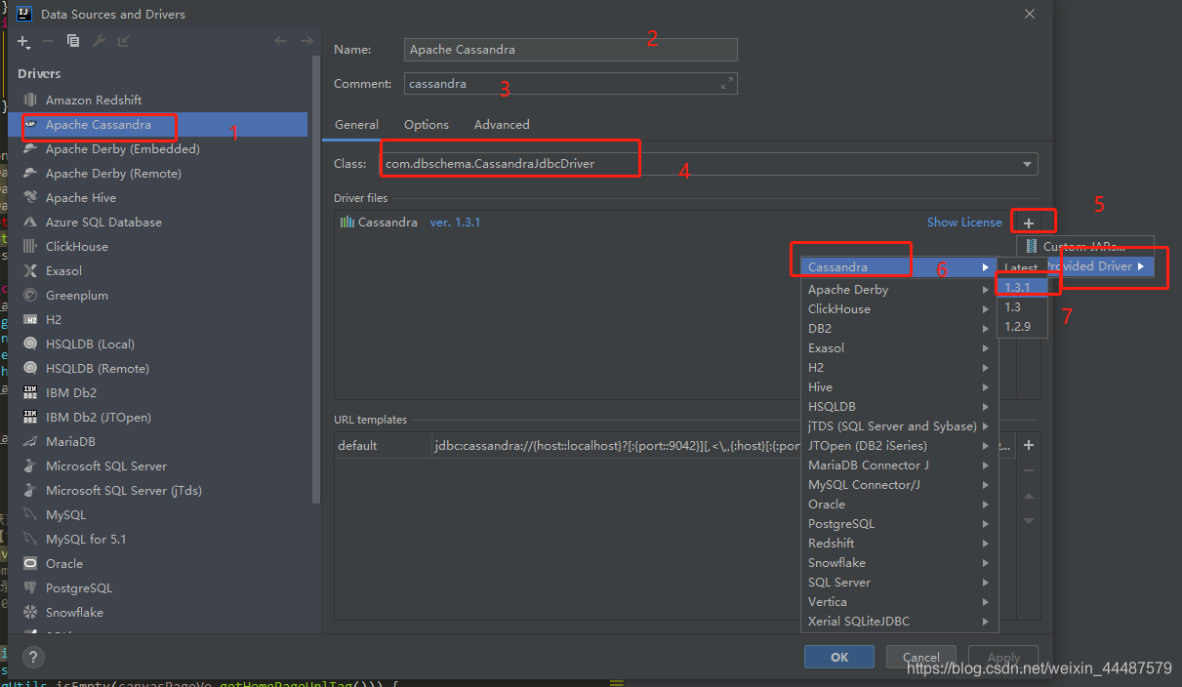Open Hive driver submenu
The width and height of the screenshot is (1182, 687).
click(x=898, y=386)
